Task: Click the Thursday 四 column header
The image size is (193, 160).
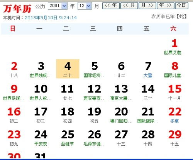Action: pyautogui.click(x=120, y=29)
